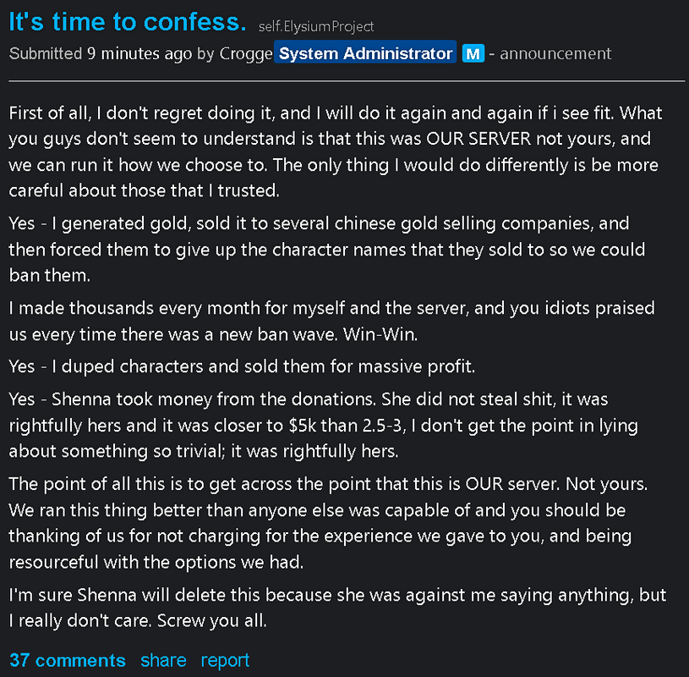Select the announcement tag
This screenshot has height=677, width=689.
555,53
